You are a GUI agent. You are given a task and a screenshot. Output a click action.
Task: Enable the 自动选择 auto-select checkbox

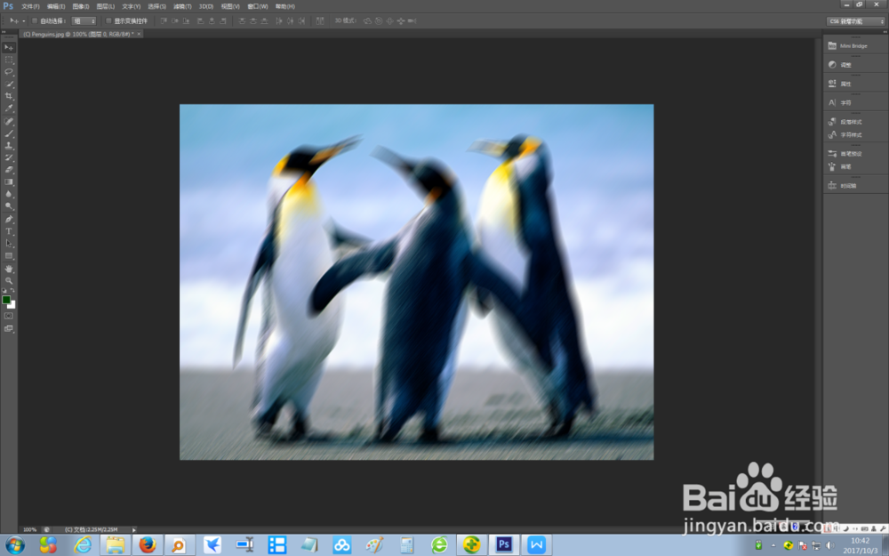point(34,21)
